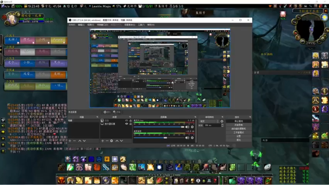Click the minimap close X button
329x185 pixels.
[x=326, y=11]
